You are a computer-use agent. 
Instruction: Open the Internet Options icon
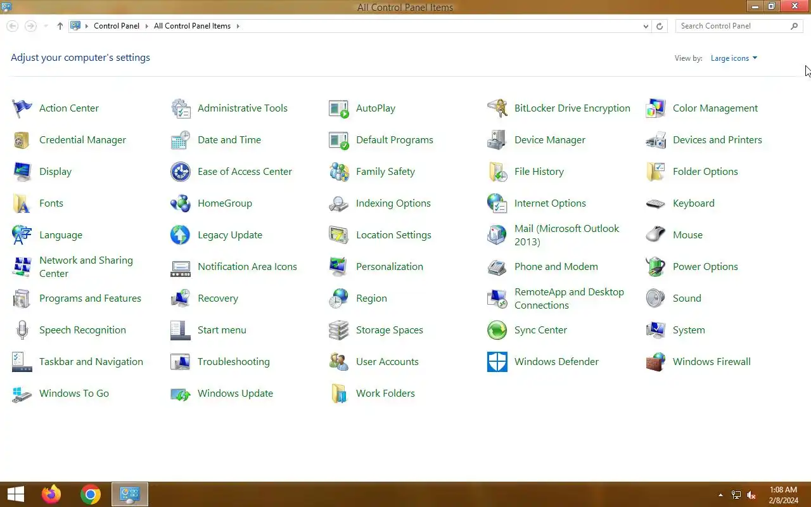[497, 203]
